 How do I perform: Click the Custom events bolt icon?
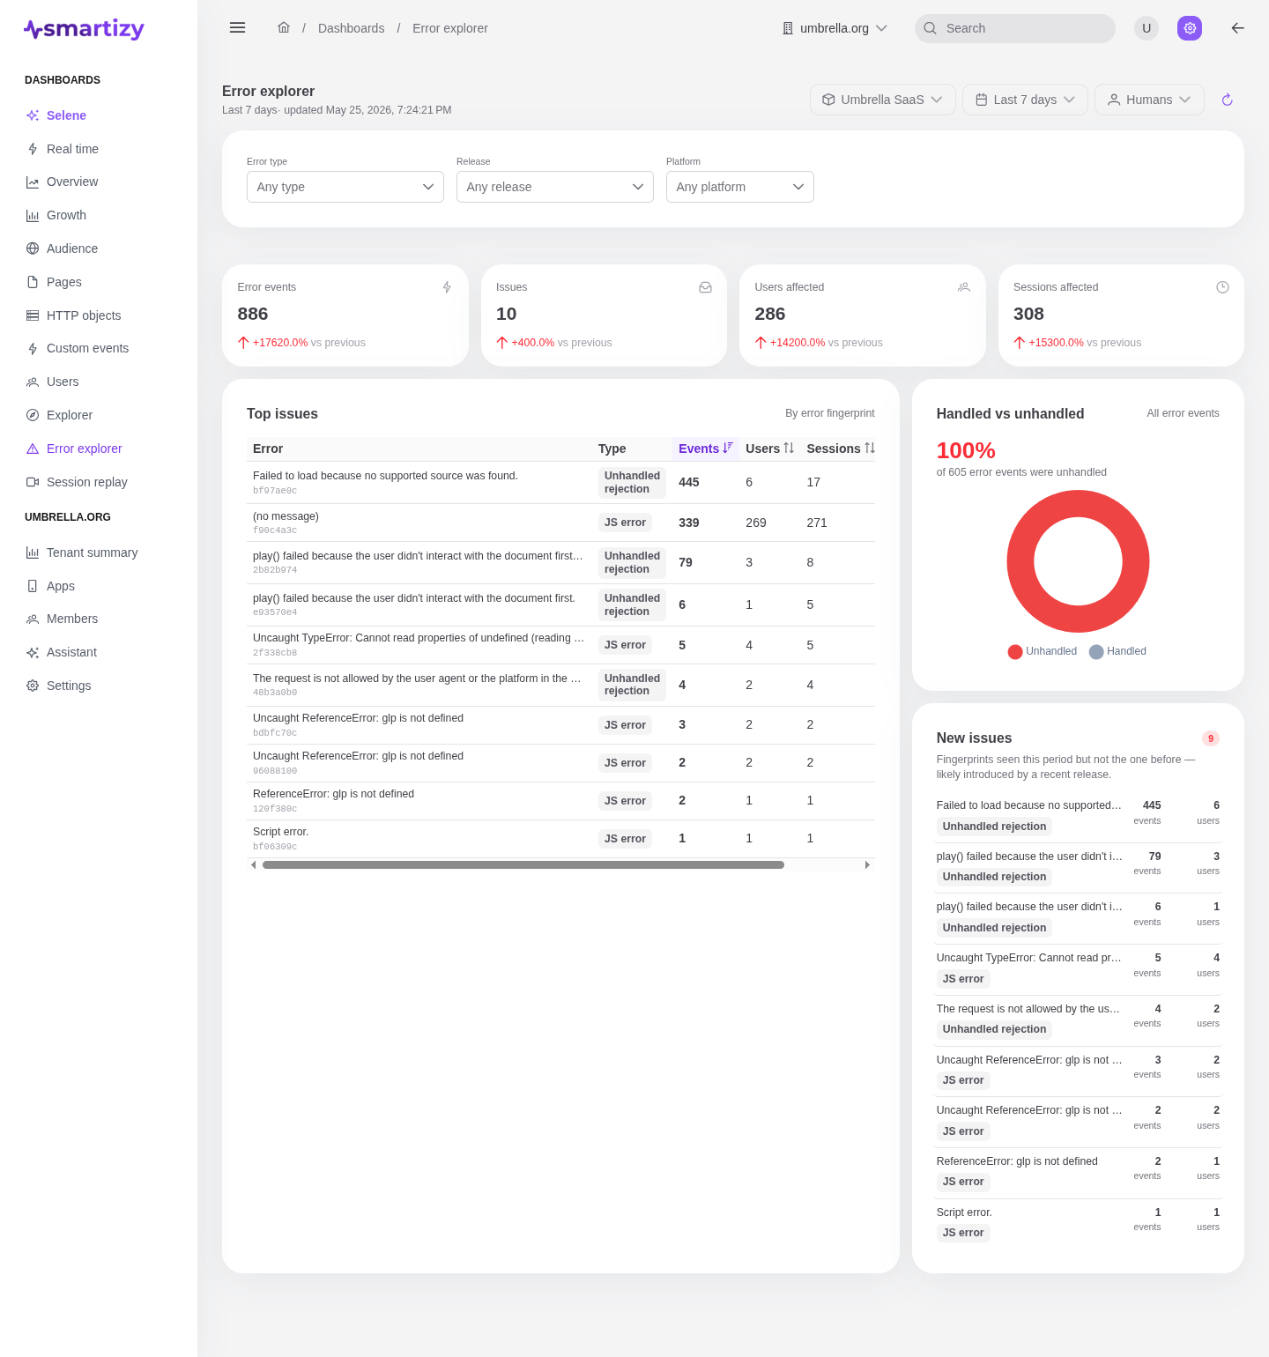[33, 349]
